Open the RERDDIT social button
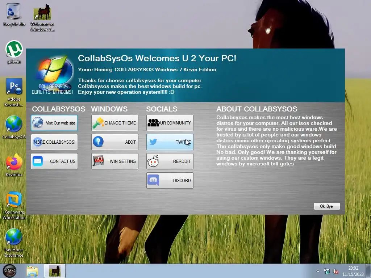 click(x=170, y=161)
